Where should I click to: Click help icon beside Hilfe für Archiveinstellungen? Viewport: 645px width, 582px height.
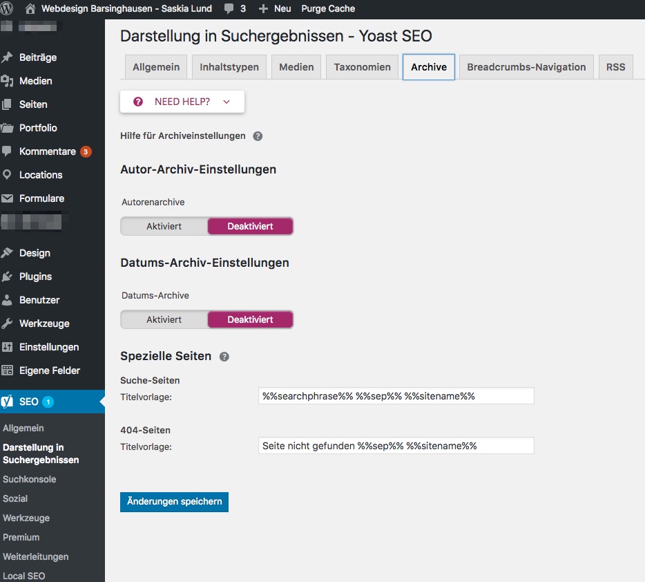click(258, 136)
